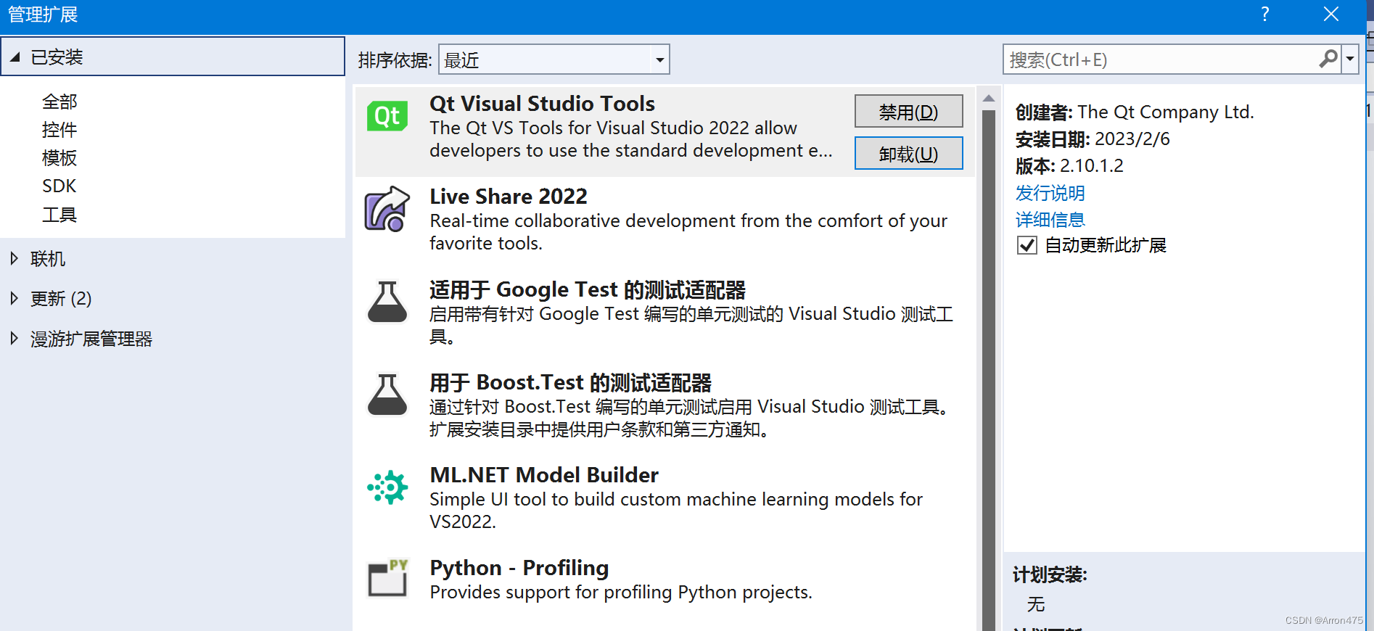Select the ML.NET Model Builder title
This screenshot has width=1374, height=631.
544,475
